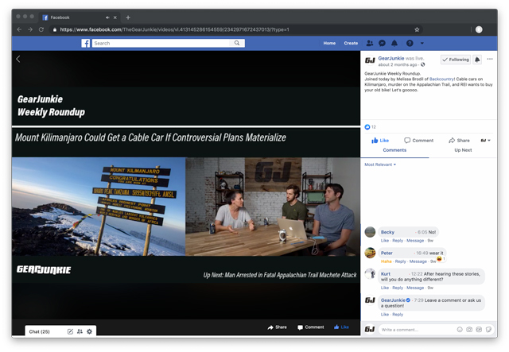Go back with the video back chevron
Screen dimensions: 509x352
(18, 59)
